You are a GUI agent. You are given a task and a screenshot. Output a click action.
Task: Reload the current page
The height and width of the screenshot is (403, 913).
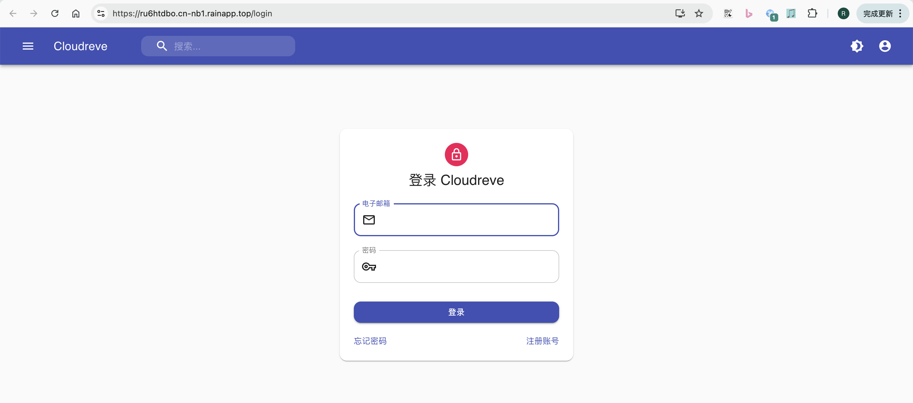[55, 13]
